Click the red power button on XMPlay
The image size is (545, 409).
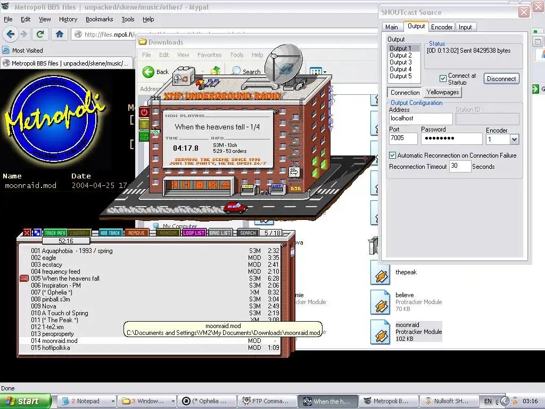click(144, 112)
